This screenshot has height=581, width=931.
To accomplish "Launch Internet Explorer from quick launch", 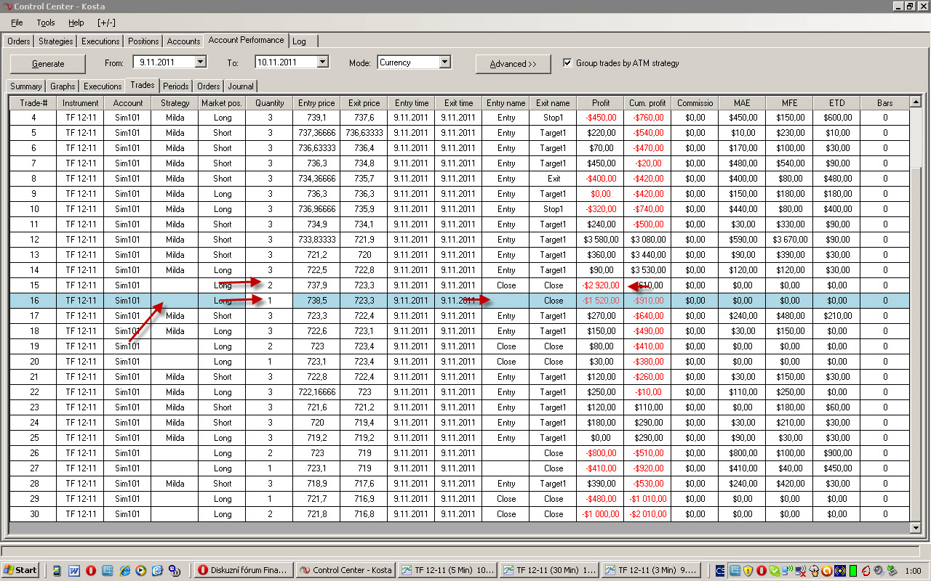I will click(x=124, y=570).
